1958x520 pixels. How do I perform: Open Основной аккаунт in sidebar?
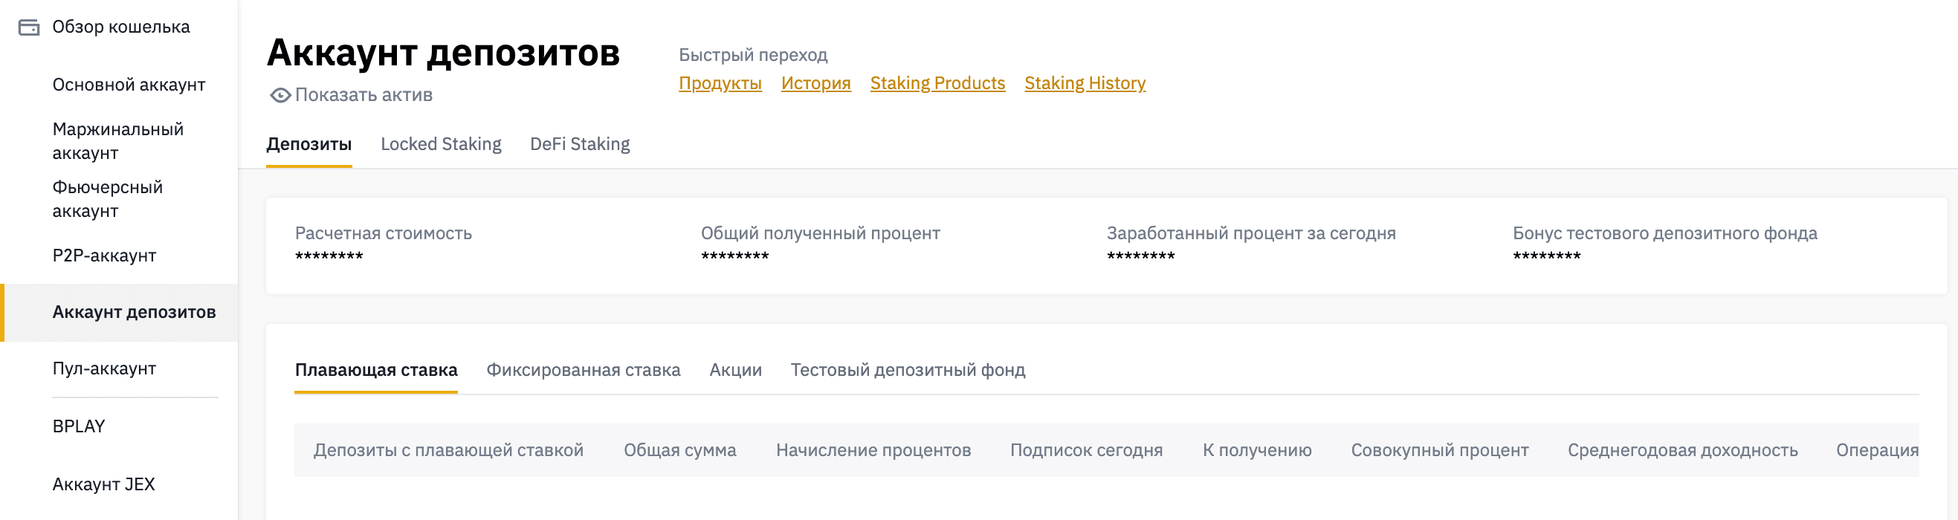[x=129, y=85]
